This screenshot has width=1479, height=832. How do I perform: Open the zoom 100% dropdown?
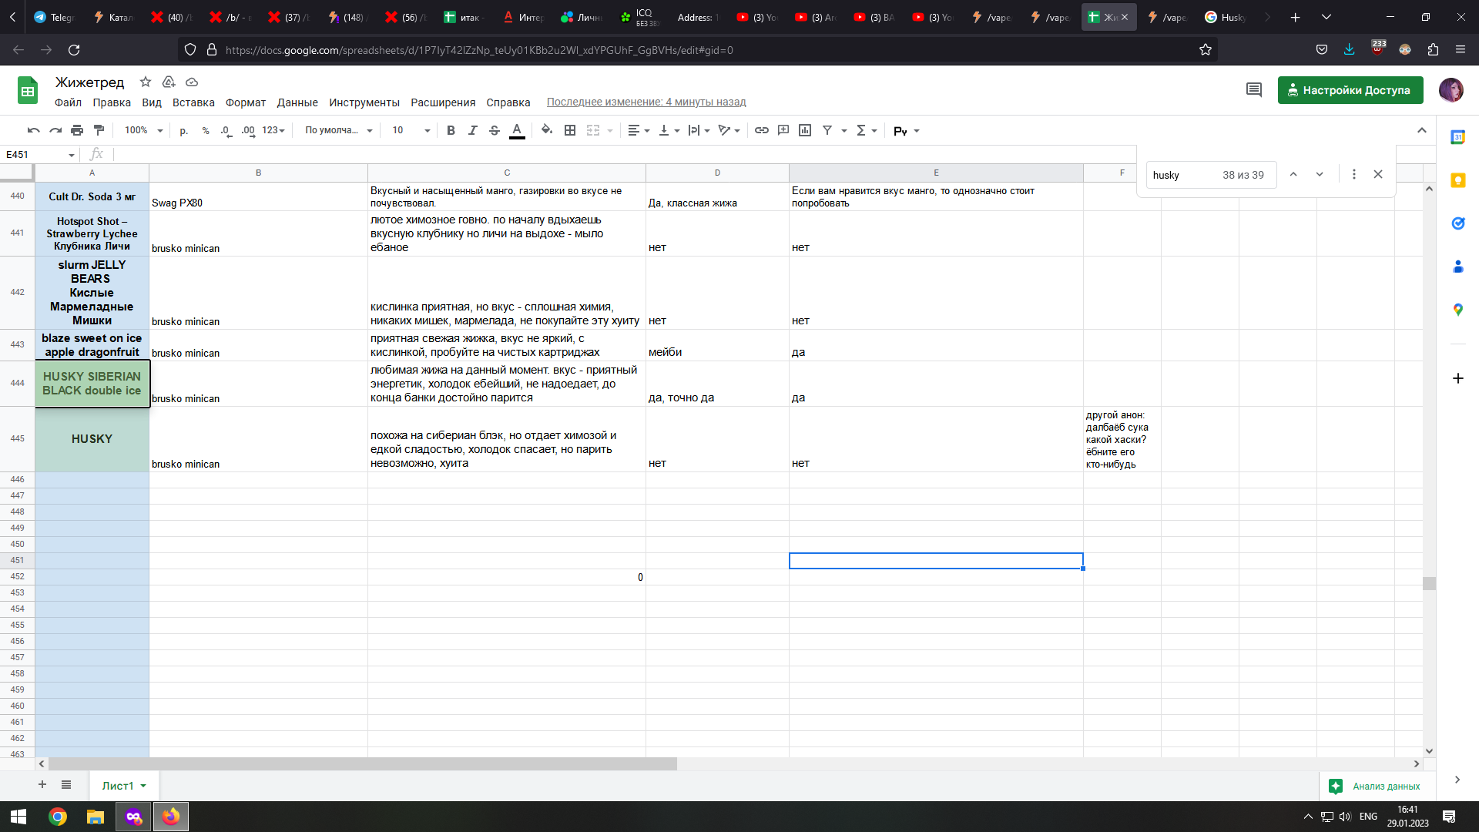click(143, 131)
